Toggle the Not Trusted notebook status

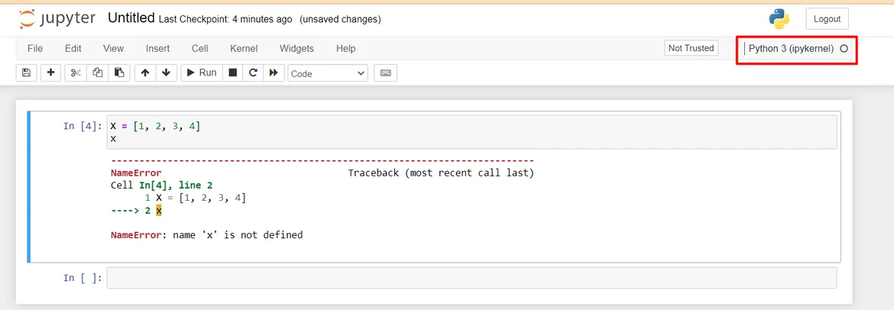pyautogui.click(x=691, y=48)
